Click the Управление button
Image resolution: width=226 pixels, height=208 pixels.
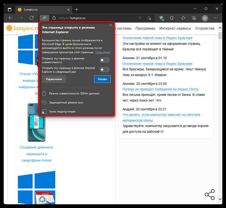point(54,79)
